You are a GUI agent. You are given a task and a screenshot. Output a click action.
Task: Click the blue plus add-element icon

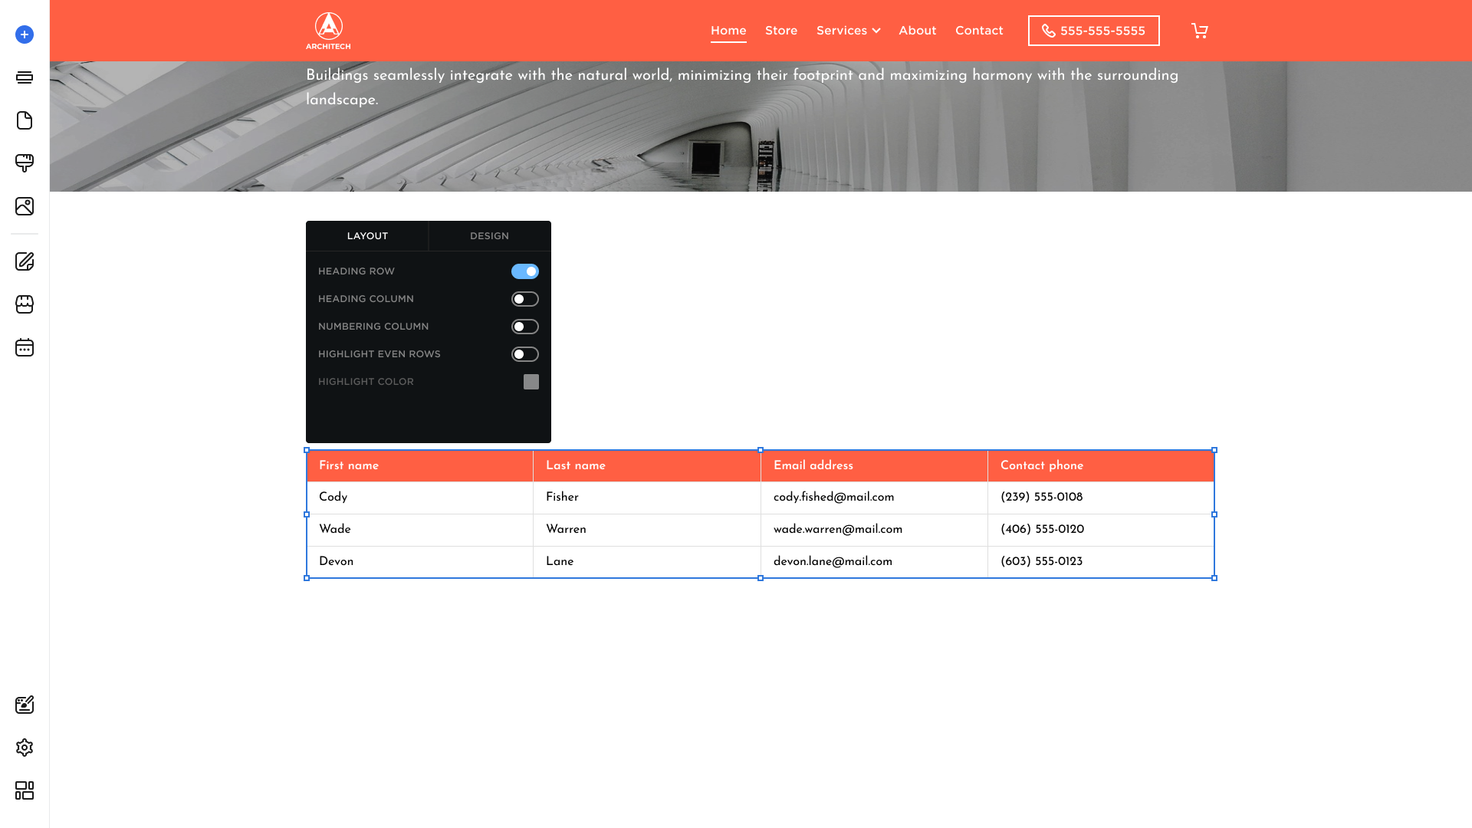pyautogui.click(x=25, y=34)
